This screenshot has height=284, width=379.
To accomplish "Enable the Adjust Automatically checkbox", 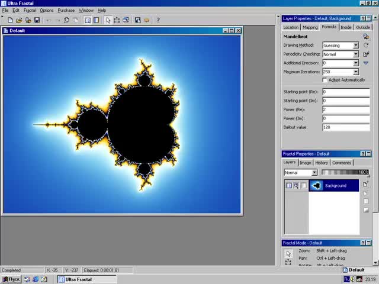I will [x=325, y=80].
